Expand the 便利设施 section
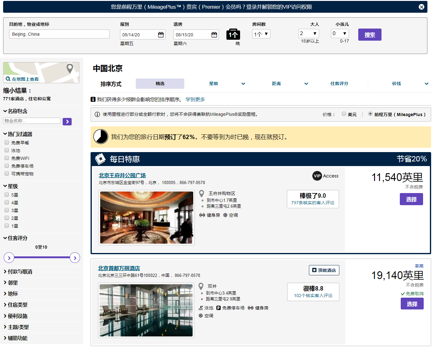 tap(16, 316)
